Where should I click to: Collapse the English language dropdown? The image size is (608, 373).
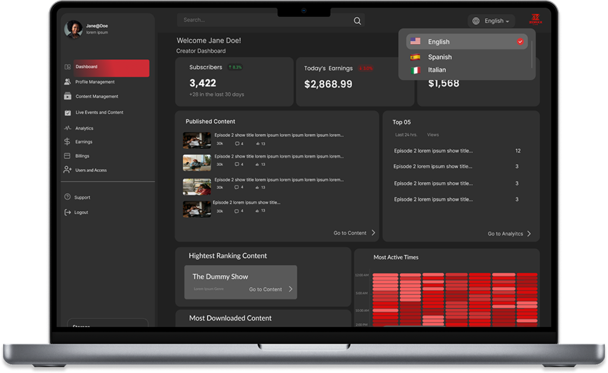pyautogui.click(x=497, y=21)
